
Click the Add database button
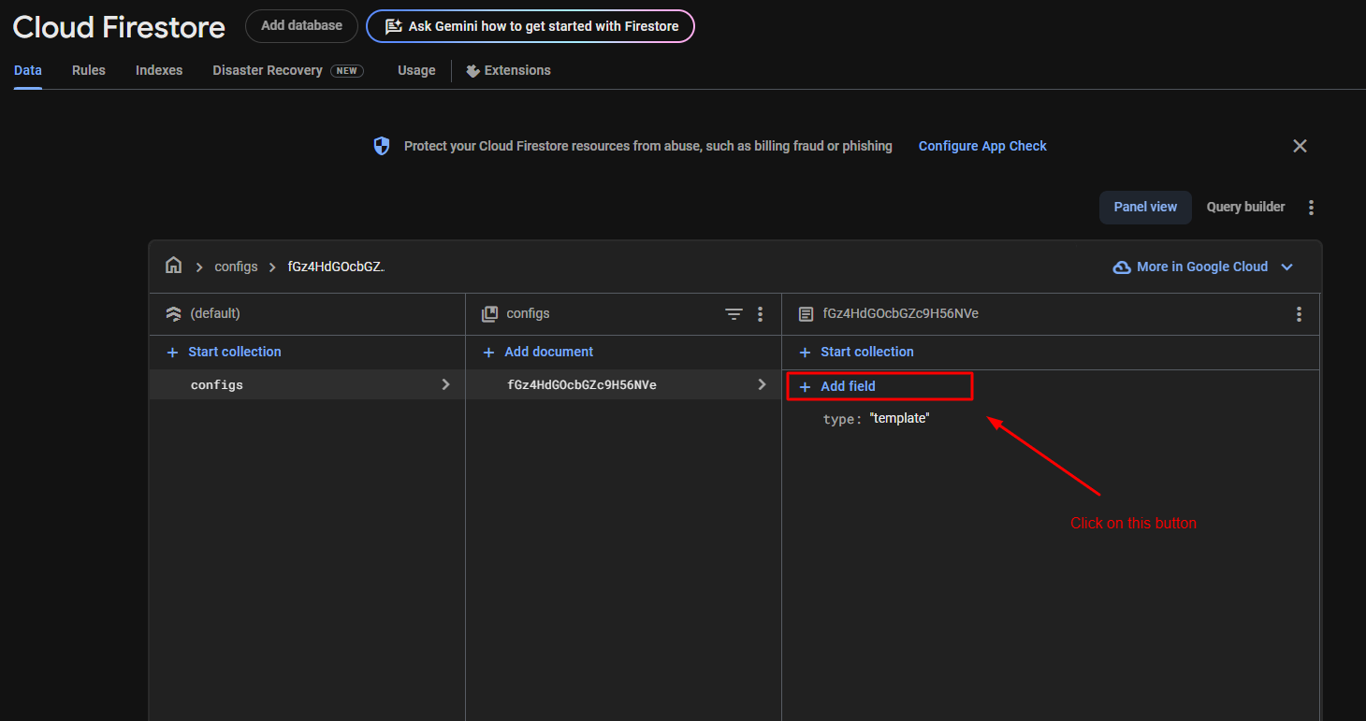pyautogui.click(x=301, y=26)
